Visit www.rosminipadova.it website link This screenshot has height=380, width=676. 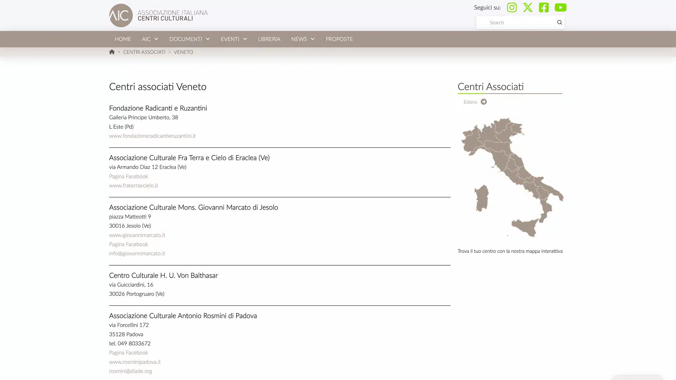135,362
